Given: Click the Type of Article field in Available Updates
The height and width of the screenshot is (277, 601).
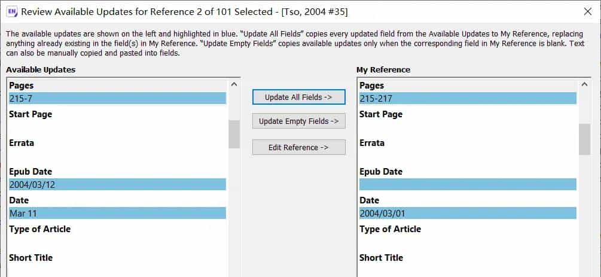Looking at the screenshot, I should tap(117, 242).
